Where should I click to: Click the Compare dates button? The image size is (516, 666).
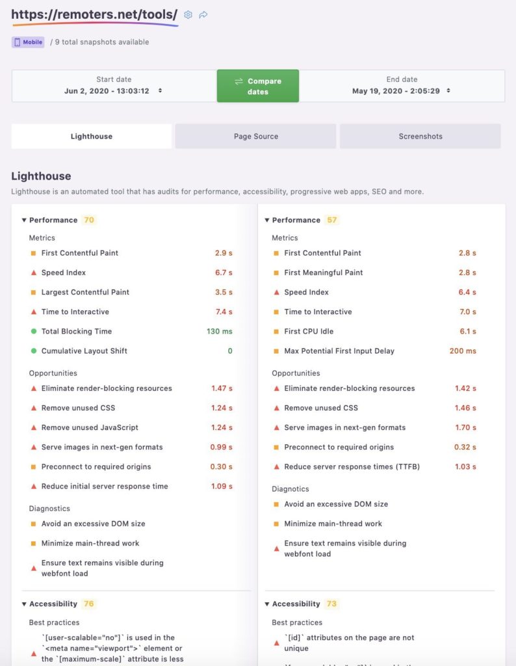(258, 86)
